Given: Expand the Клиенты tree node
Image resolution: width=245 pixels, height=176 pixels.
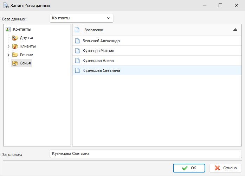Looking at the screenshot, I should pos(8,46).
